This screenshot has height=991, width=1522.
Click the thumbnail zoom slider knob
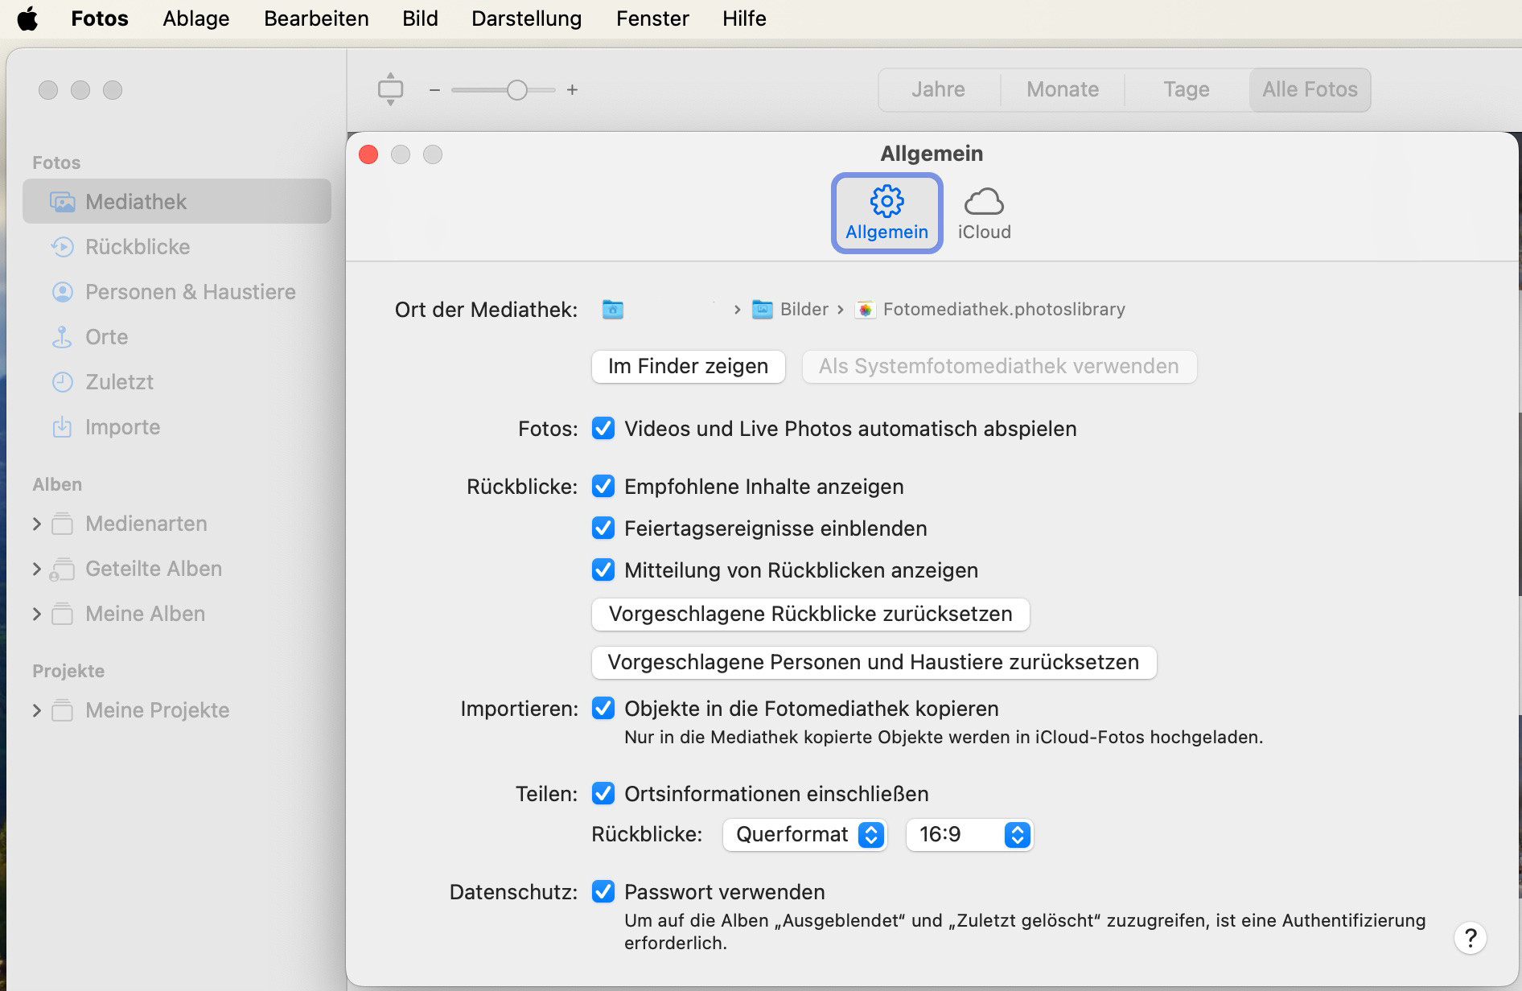click(x=517, y=90)
